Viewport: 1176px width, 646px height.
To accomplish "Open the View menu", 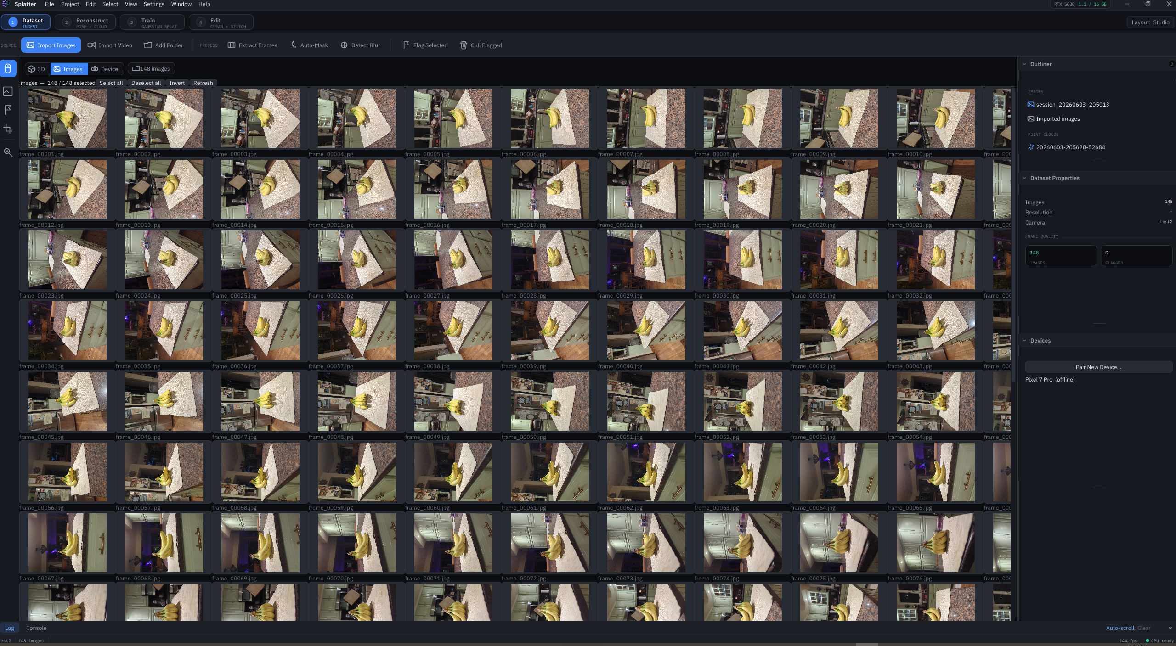I will point(131,4).
